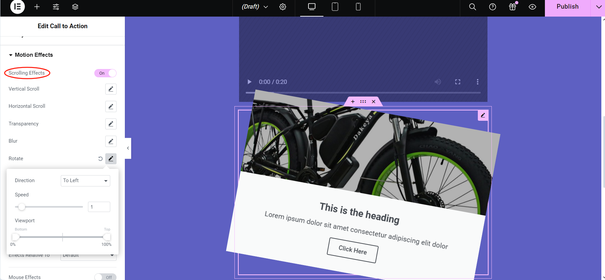Edit Vertical Scroll effect
The height and width of the screenshot is (280, 605).
pos(111,89)
